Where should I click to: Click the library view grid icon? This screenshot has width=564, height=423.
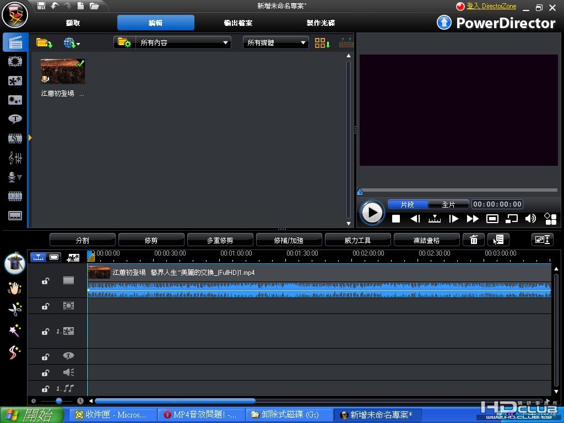click(322, 43)
